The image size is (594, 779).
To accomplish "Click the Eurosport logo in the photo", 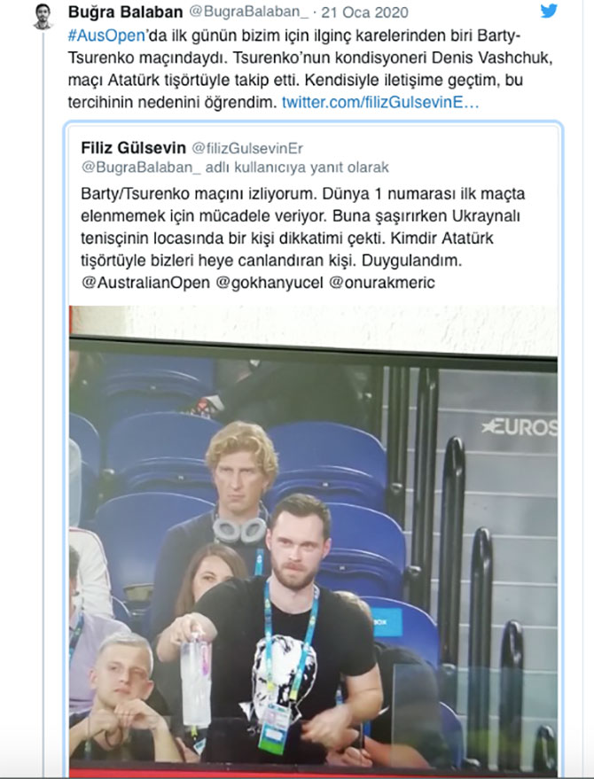I will (520, 427).
